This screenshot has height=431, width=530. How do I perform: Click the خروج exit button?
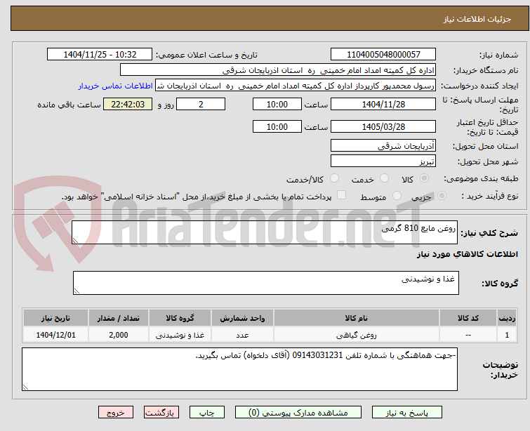(116, 413)
